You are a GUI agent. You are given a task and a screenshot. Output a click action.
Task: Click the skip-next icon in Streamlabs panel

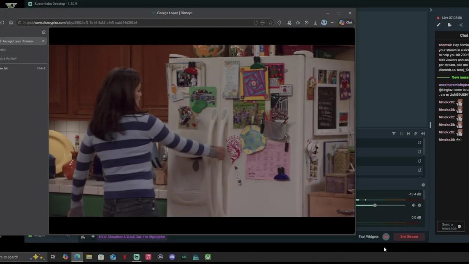[x=408, y=133]
